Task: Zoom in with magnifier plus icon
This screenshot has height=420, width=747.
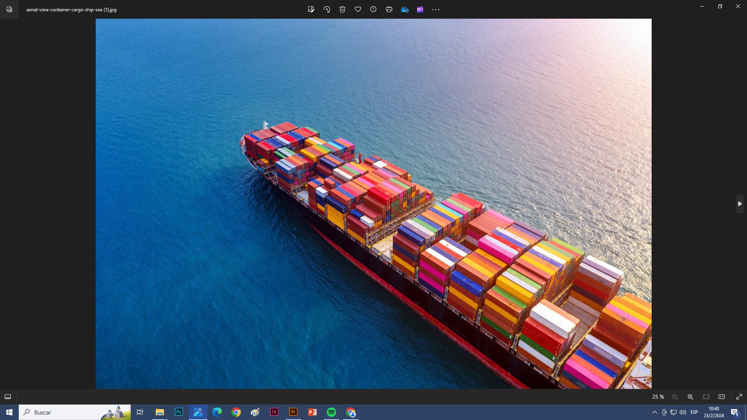Action: tap(690, 397)
